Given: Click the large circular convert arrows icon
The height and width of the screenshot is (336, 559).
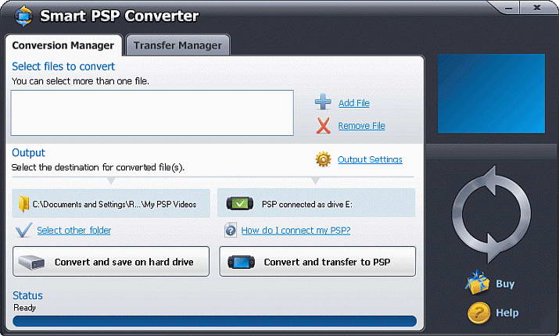Looking at the screenshot, I should pos(492,214).
